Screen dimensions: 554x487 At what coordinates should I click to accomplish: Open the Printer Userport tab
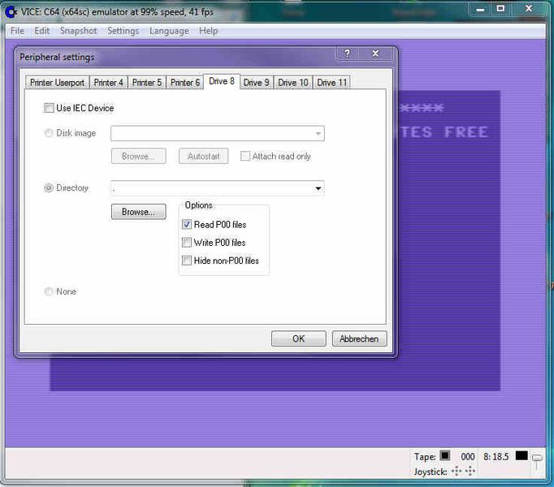pos(57,83)
